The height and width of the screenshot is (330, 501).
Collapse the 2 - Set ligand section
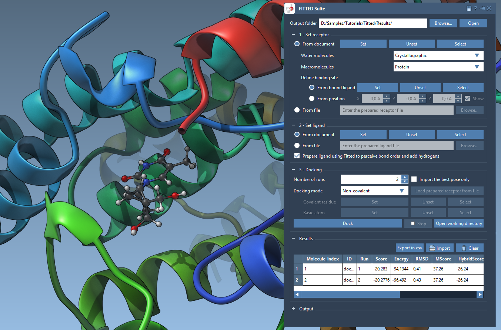[294, 125]
